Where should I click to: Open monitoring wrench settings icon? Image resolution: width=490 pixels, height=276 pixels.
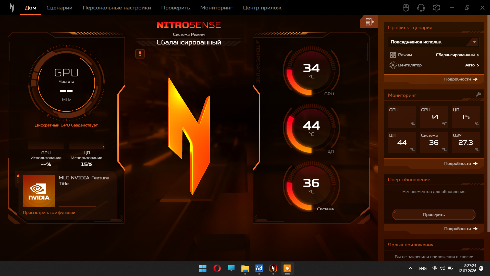479,95
